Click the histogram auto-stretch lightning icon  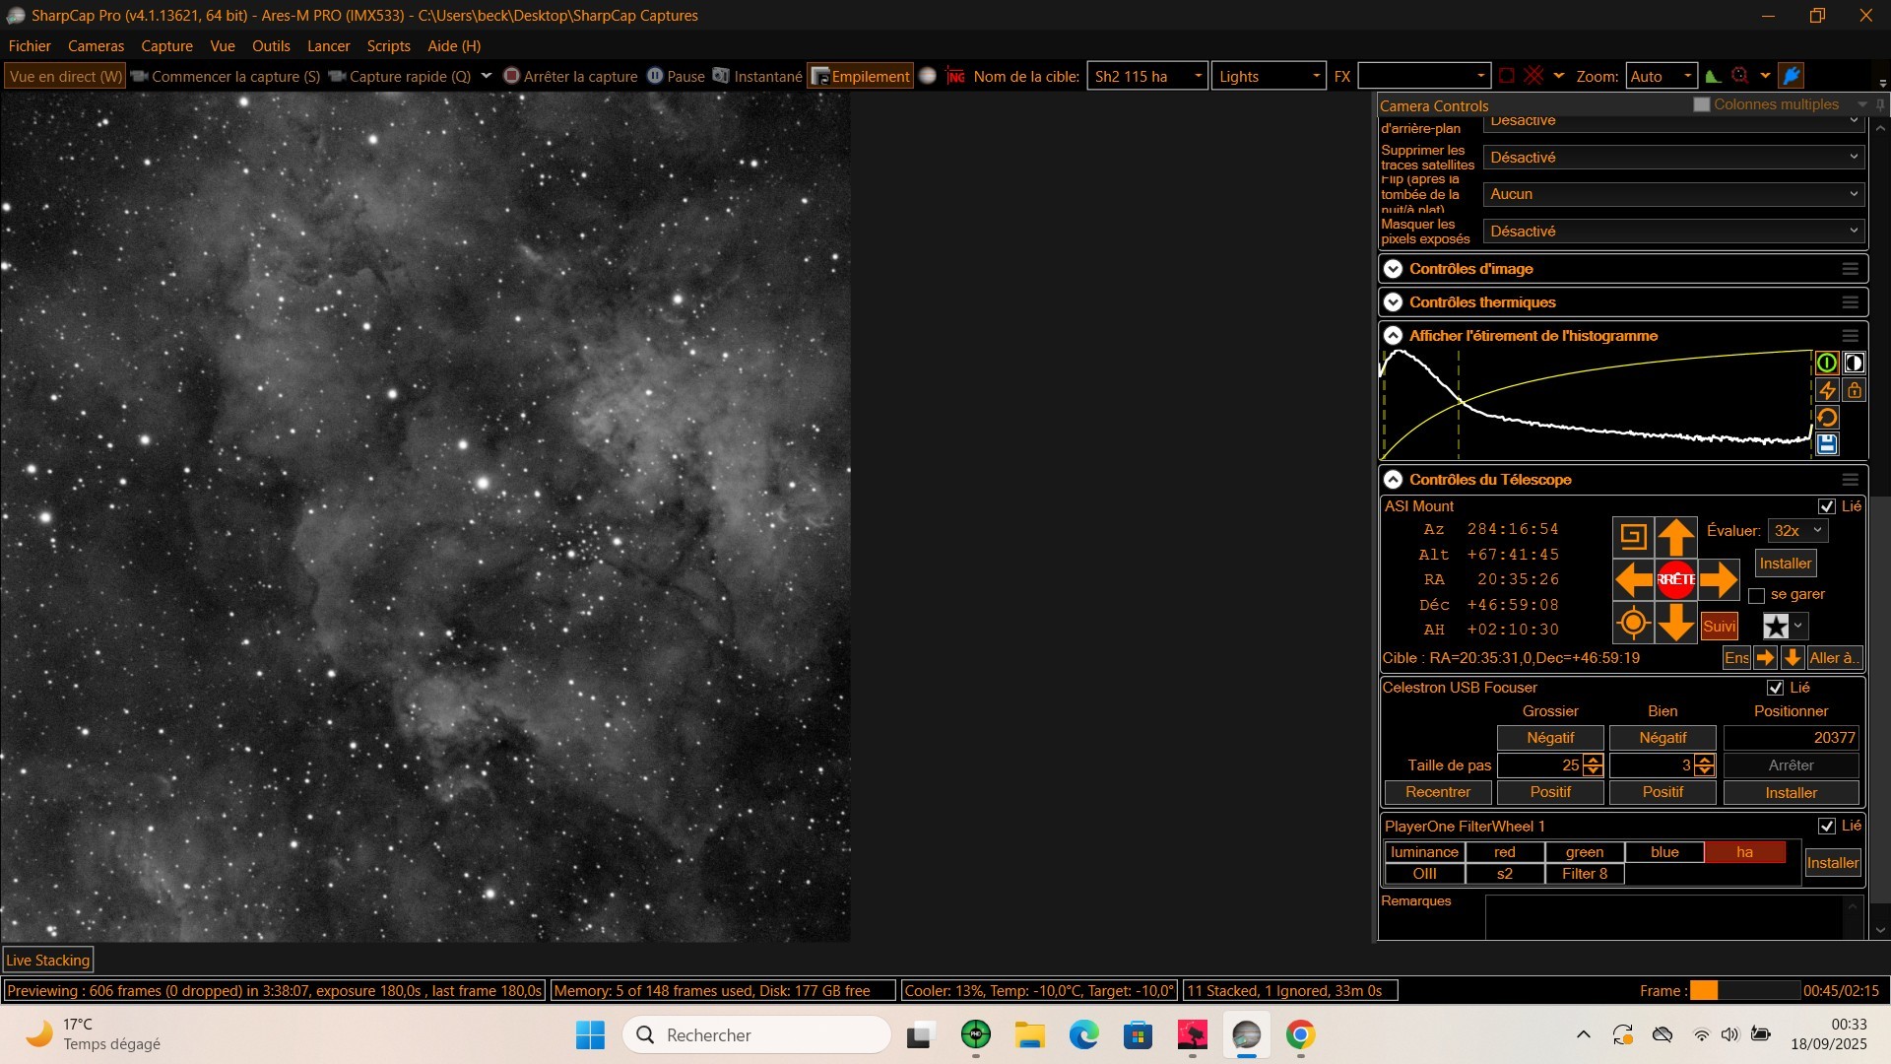tap(1827, 390)
